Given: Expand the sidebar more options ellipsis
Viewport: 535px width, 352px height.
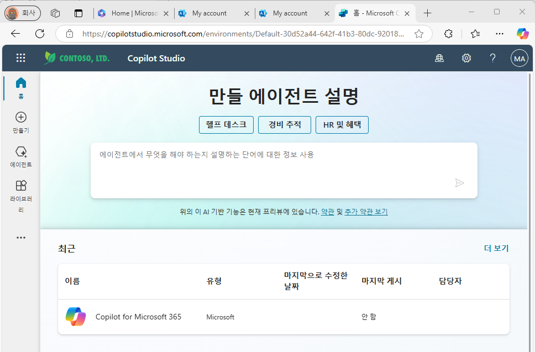Looking at the screenshot, I should [21, 238].
